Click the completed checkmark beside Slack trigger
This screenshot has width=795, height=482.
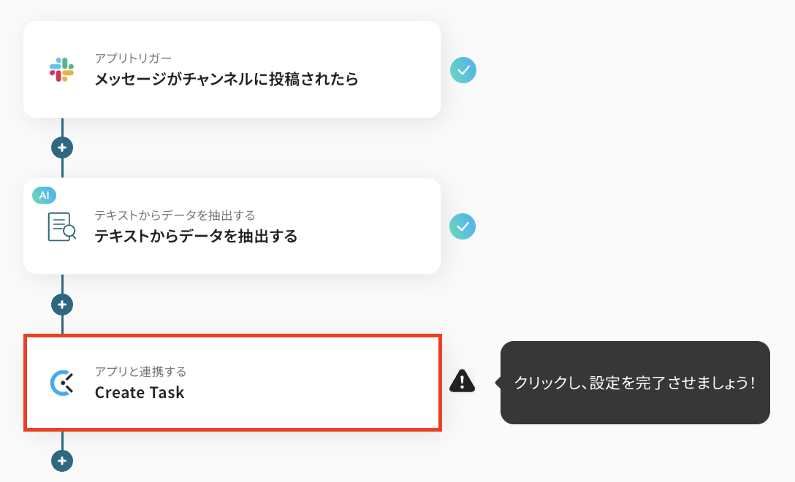(463, 70)
